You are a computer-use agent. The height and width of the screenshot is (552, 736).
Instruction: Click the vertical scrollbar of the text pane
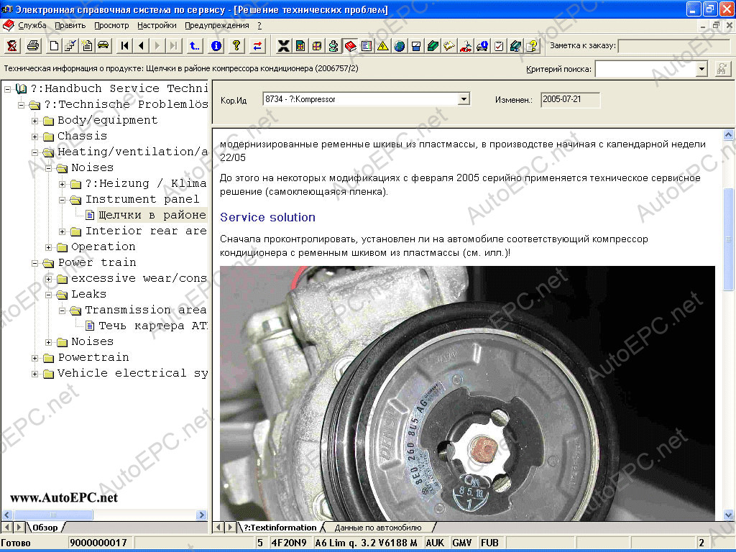coord(729,359)
